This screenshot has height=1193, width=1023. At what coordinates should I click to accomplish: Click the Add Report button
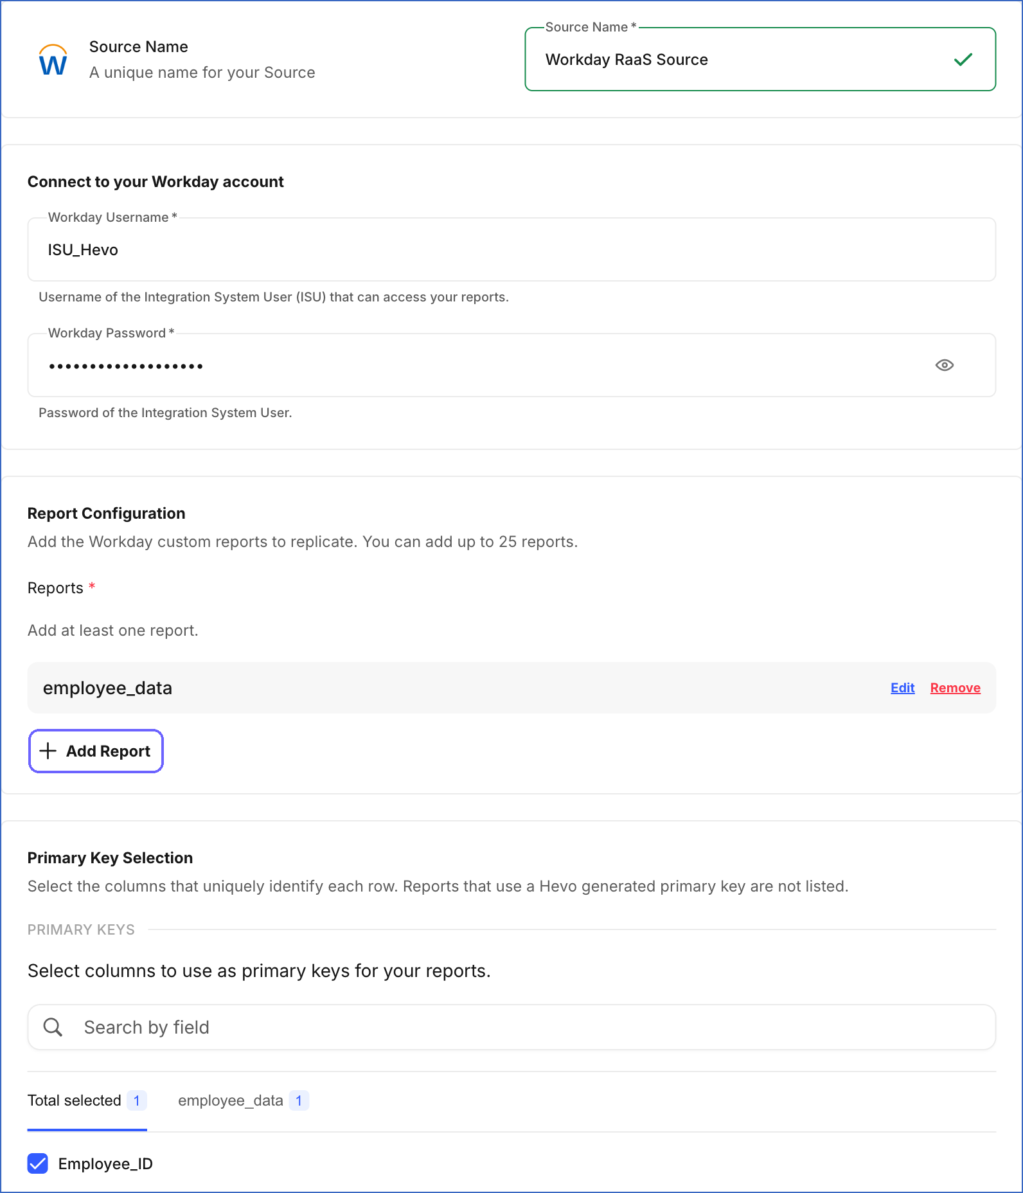click(96, 751)
